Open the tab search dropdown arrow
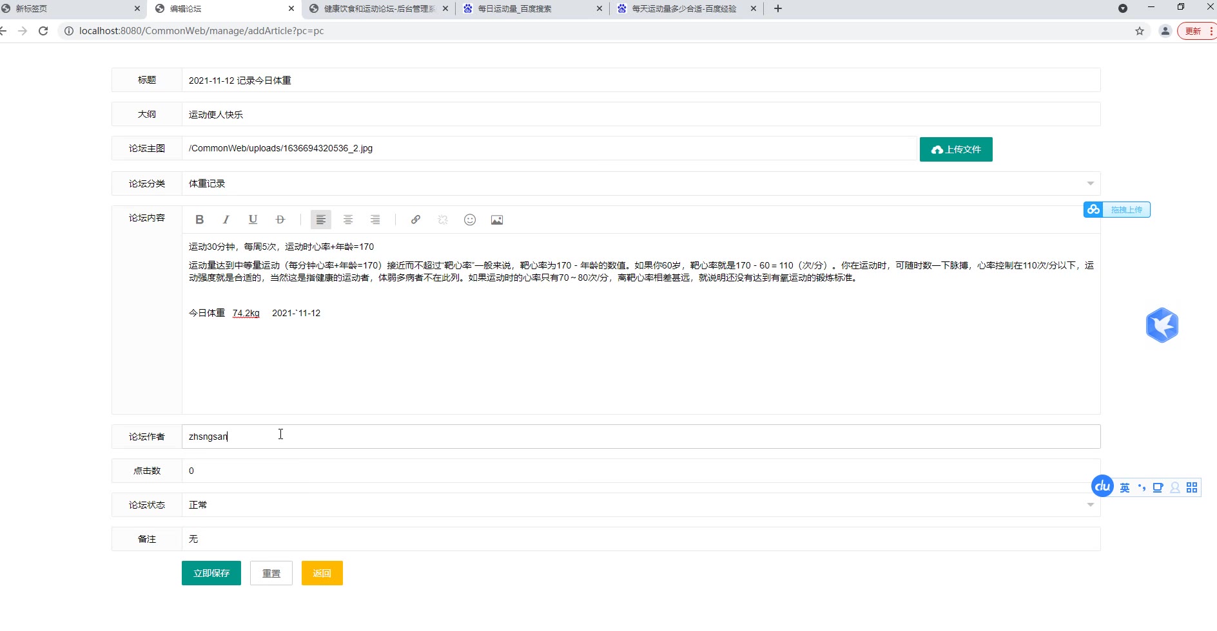 click(1123, 8)
